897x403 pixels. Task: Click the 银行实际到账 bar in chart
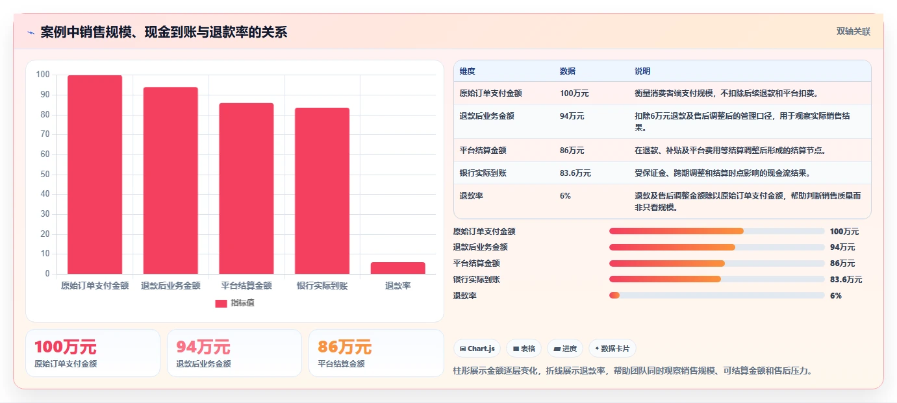click(322, 191)
